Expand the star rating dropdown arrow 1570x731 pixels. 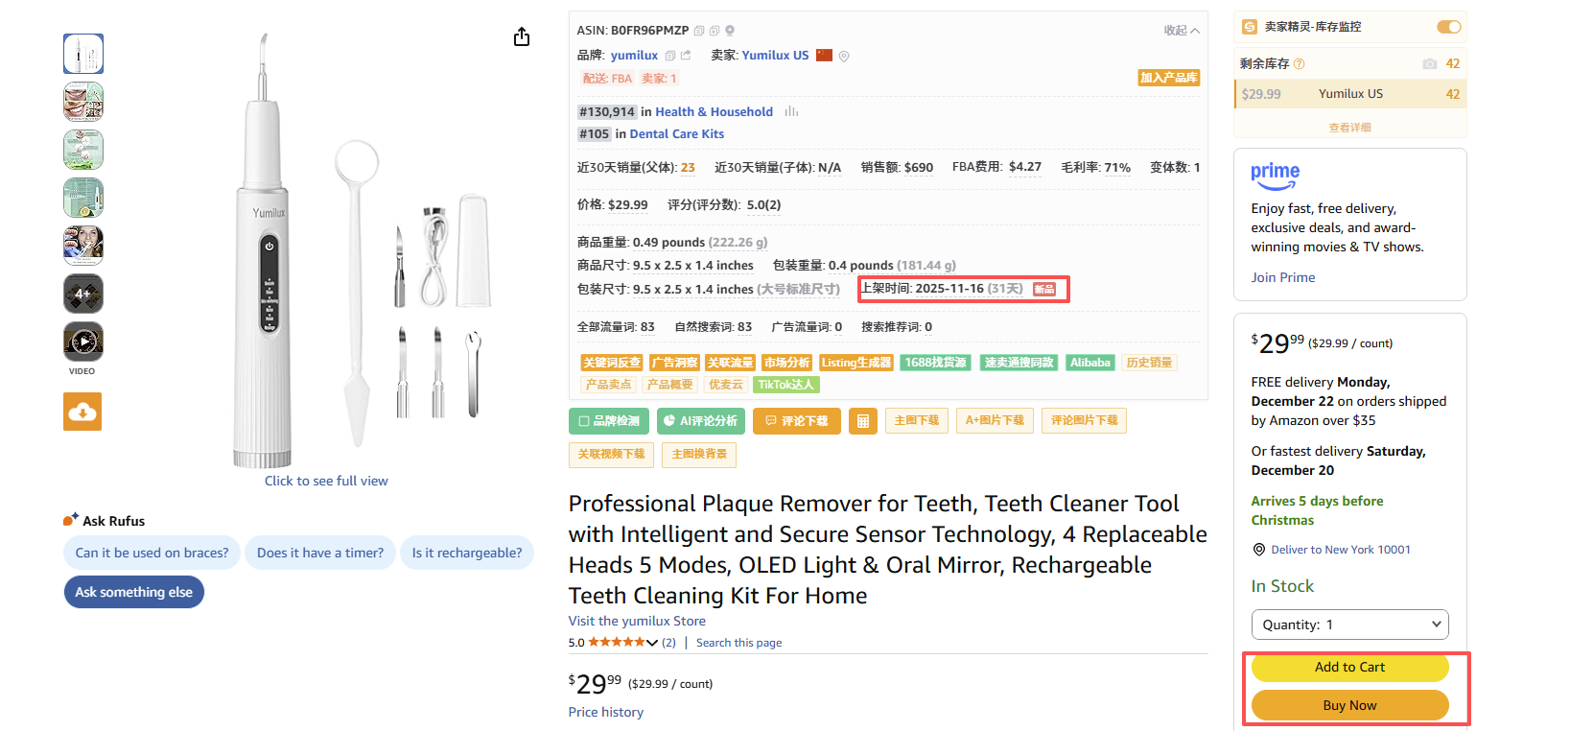pyautogui.click(x=652, y=643)
